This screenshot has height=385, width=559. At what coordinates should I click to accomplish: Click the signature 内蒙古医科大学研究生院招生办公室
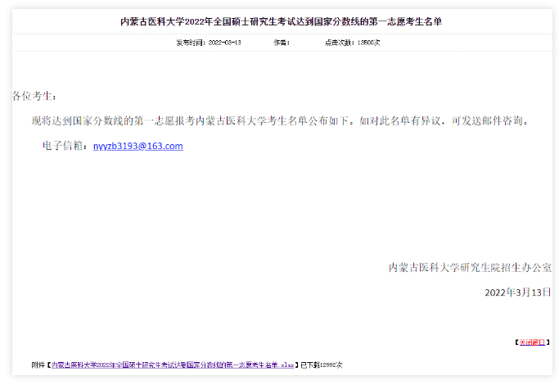pos(470,267)
